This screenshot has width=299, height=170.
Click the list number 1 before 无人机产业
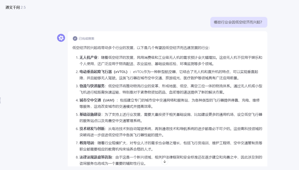click(77, 57)
